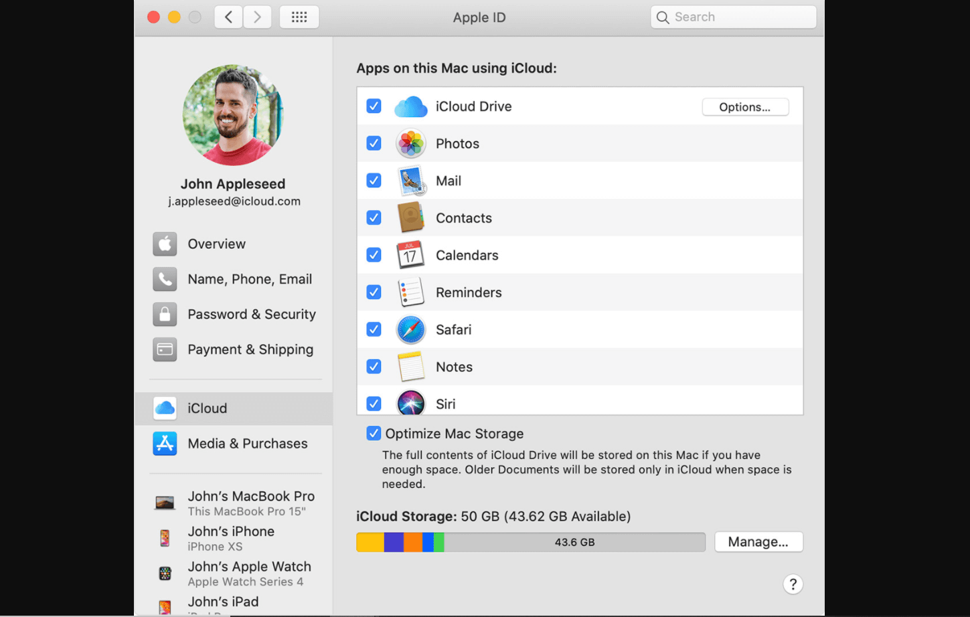
Task: Click the padlock sidebar icon
Action: point(165,315)
